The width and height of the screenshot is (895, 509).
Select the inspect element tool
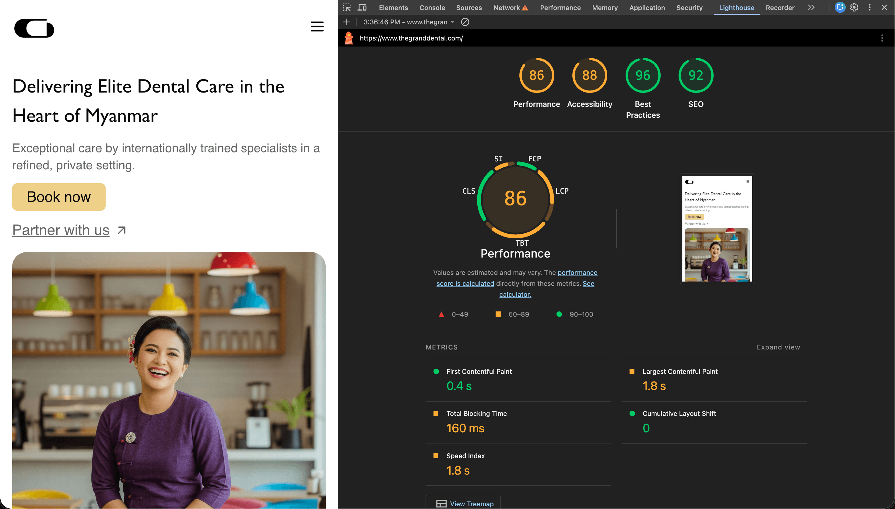[x=347, y=7]
